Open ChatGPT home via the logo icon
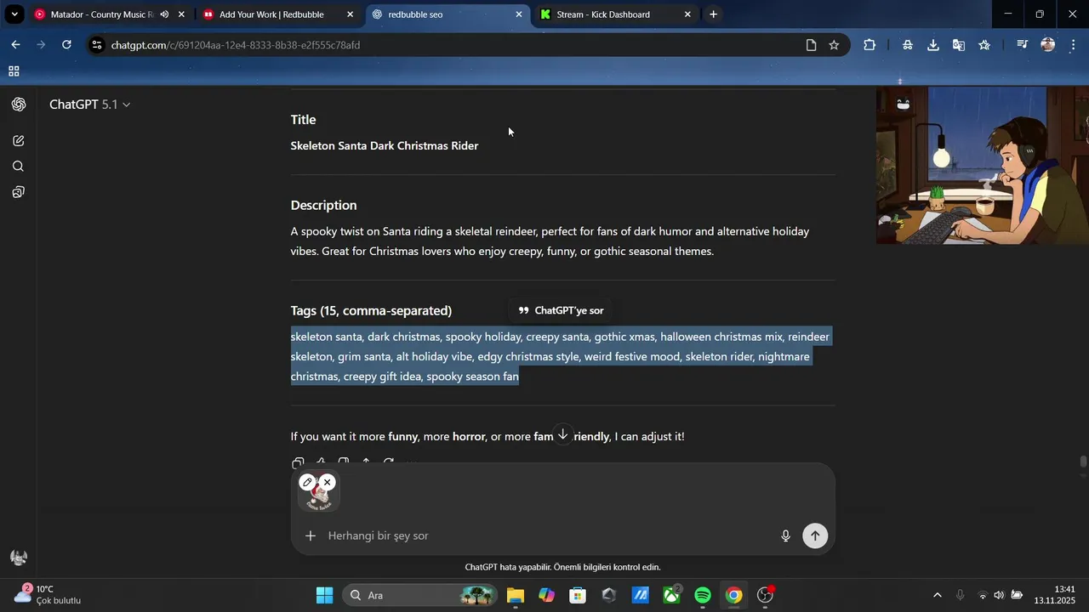This screenshot has width=1089, height=612. point(19,105)
